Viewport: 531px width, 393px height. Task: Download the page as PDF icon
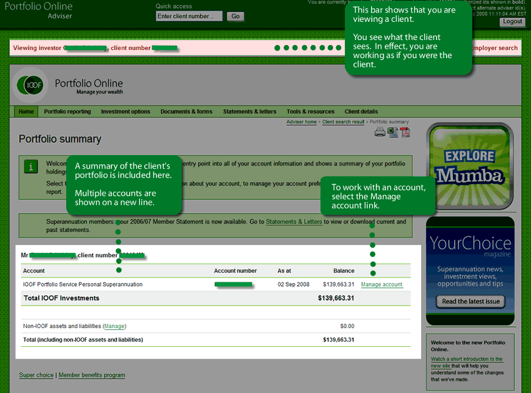coord(405,132)
